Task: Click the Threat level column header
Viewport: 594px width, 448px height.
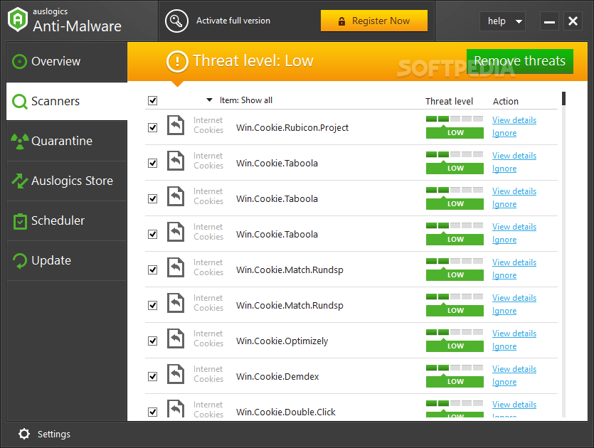Action: [x=449, y=102]
